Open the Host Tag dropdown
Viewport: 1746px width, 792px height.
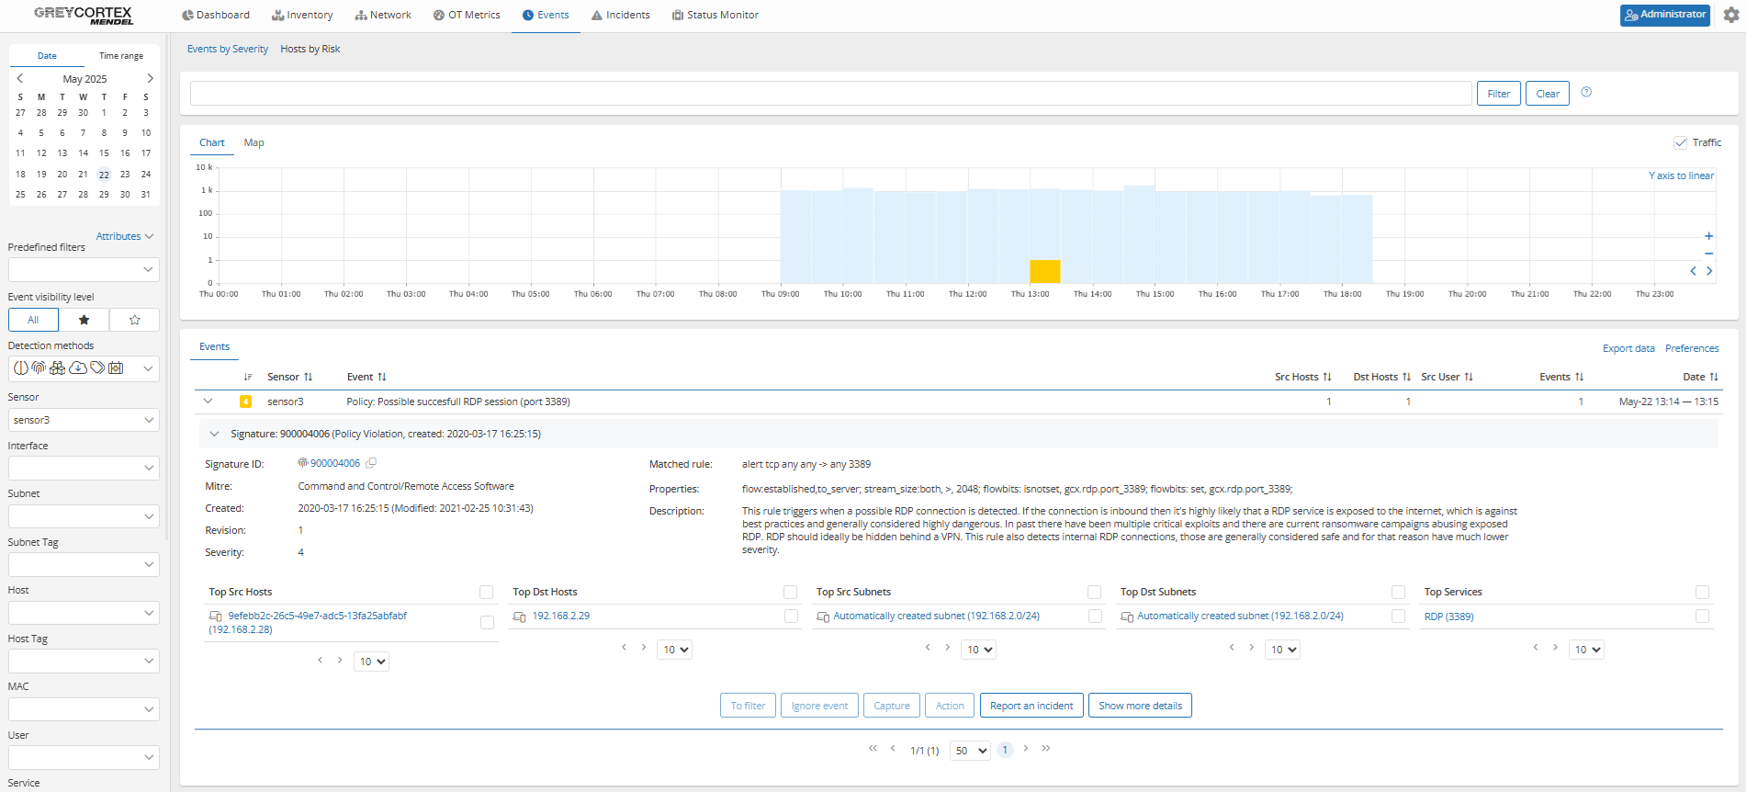[x=84, y=661]
